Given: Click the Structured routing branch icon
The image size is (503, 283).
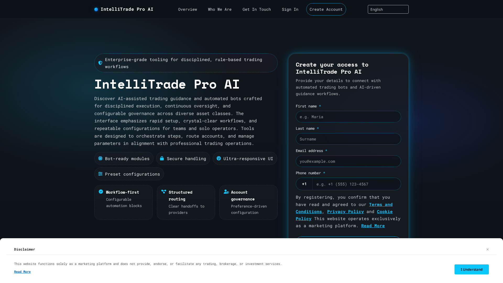Looking at the screenshot, I should click(x=163, y=192).
